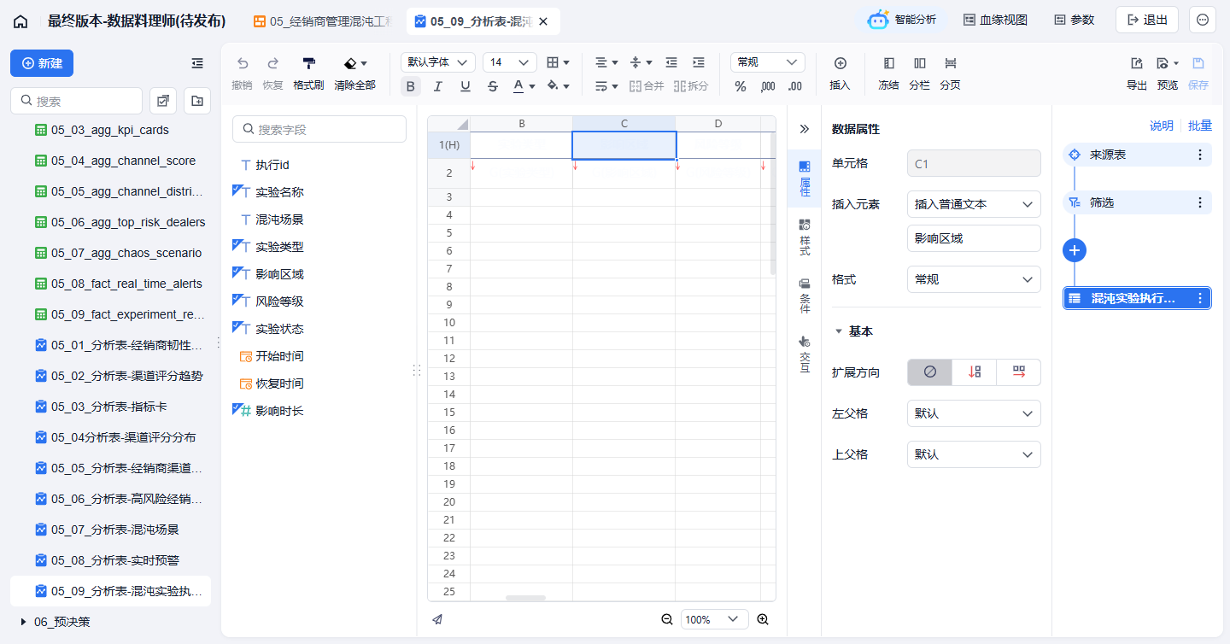Click the paper plane locate icon below grid
Viewport: 1230px width, 644px height.
[x=437, y=620]
